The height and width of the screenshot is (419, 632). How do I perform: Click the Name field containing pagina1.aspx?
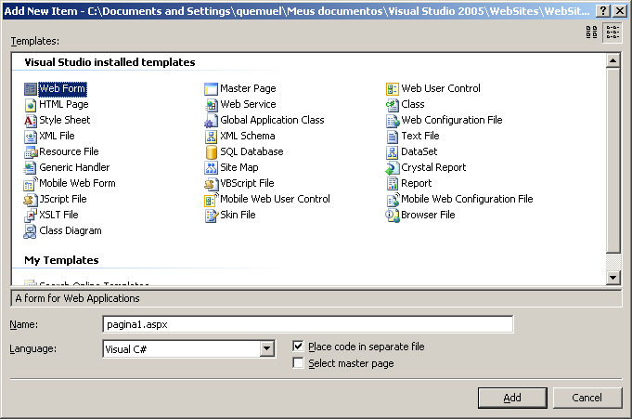coord(307,324)
